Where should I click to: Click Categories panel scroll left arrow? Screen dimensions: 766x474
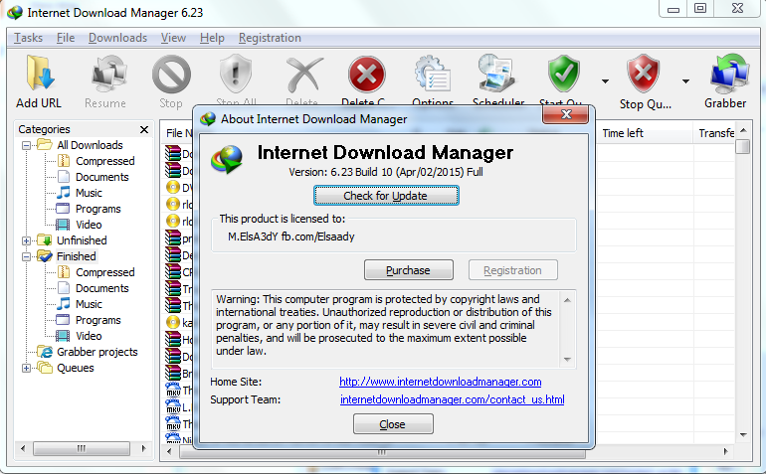coord(23,448)
